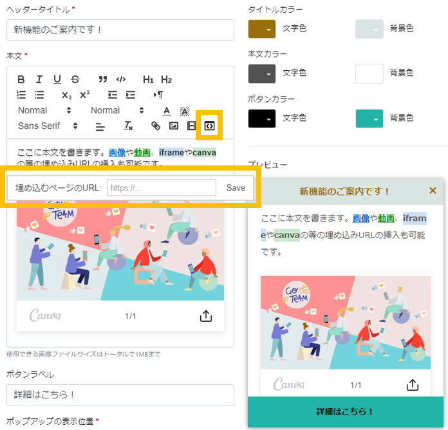
Task: Click the embed page URL input field
Action: coord(162,188)
